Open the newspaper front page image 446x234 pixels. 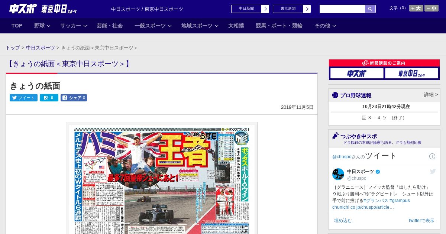(x=162, y=178)
